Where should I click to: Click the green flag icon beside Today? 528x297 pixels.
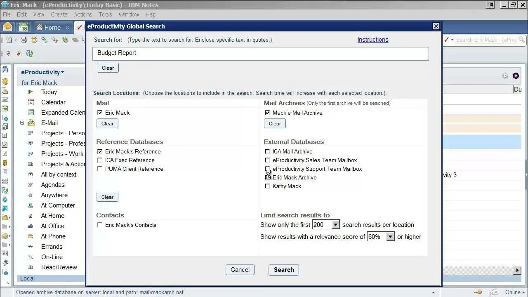point(31,92)
